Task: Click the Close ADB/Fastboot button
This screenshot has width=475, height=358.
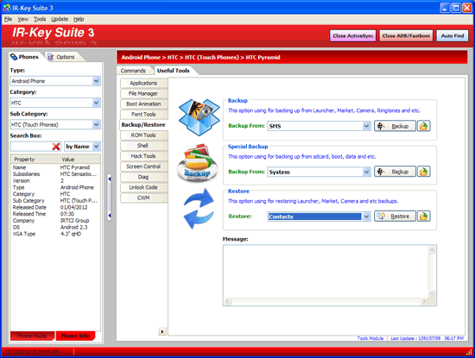Action: (406, 35)
